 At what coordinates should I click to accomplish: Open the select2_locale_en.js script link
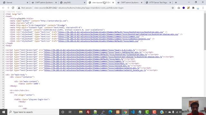[x=95, y=70]
